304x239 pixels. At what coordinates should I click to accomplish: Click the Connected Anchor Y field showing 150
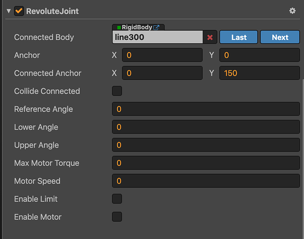pyautogui.click(x=259, y=73)
